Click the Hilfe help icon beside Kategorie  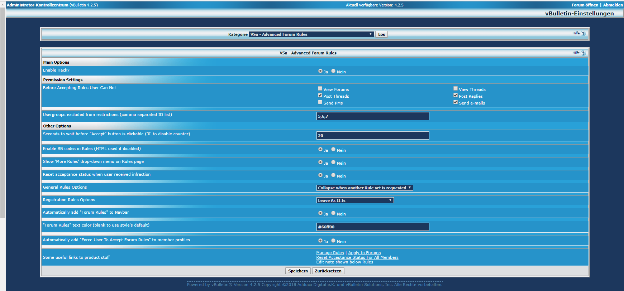click(583, 33)
